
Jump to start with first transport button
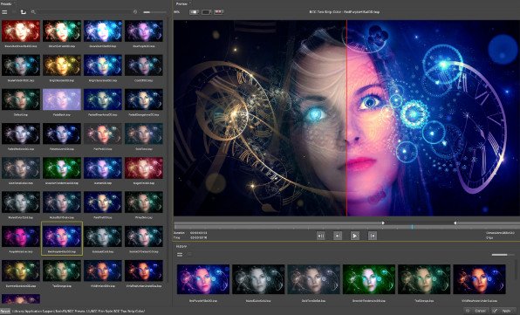pyautogui.click(x=321, y=236)
